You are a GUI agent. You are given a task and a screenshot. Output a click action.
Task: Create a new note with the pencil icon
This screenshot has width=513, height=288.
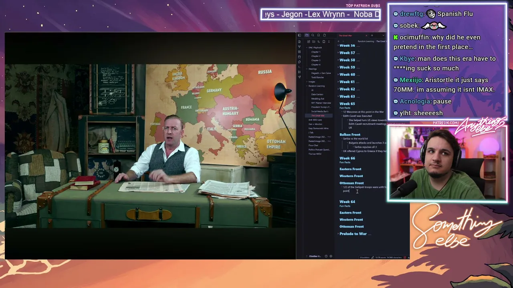(x=309, y=42)
